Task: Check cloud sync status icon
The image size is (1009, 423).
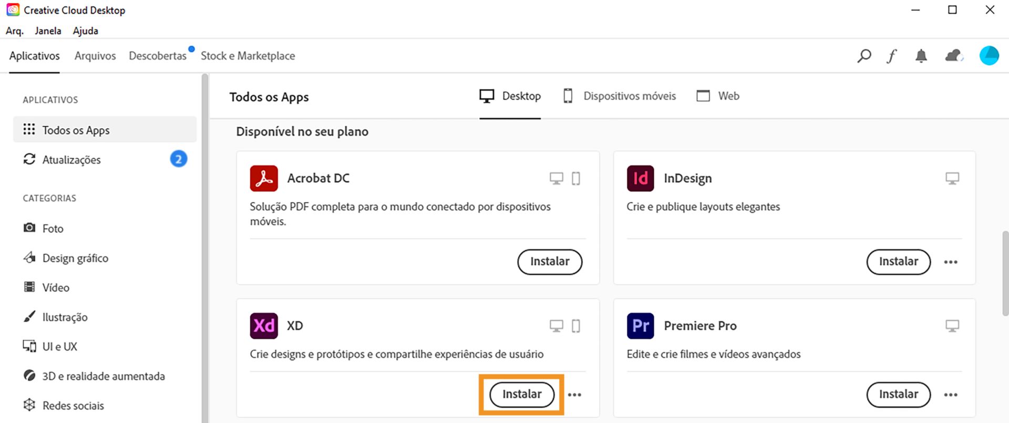Action: (x=954, y=56)
